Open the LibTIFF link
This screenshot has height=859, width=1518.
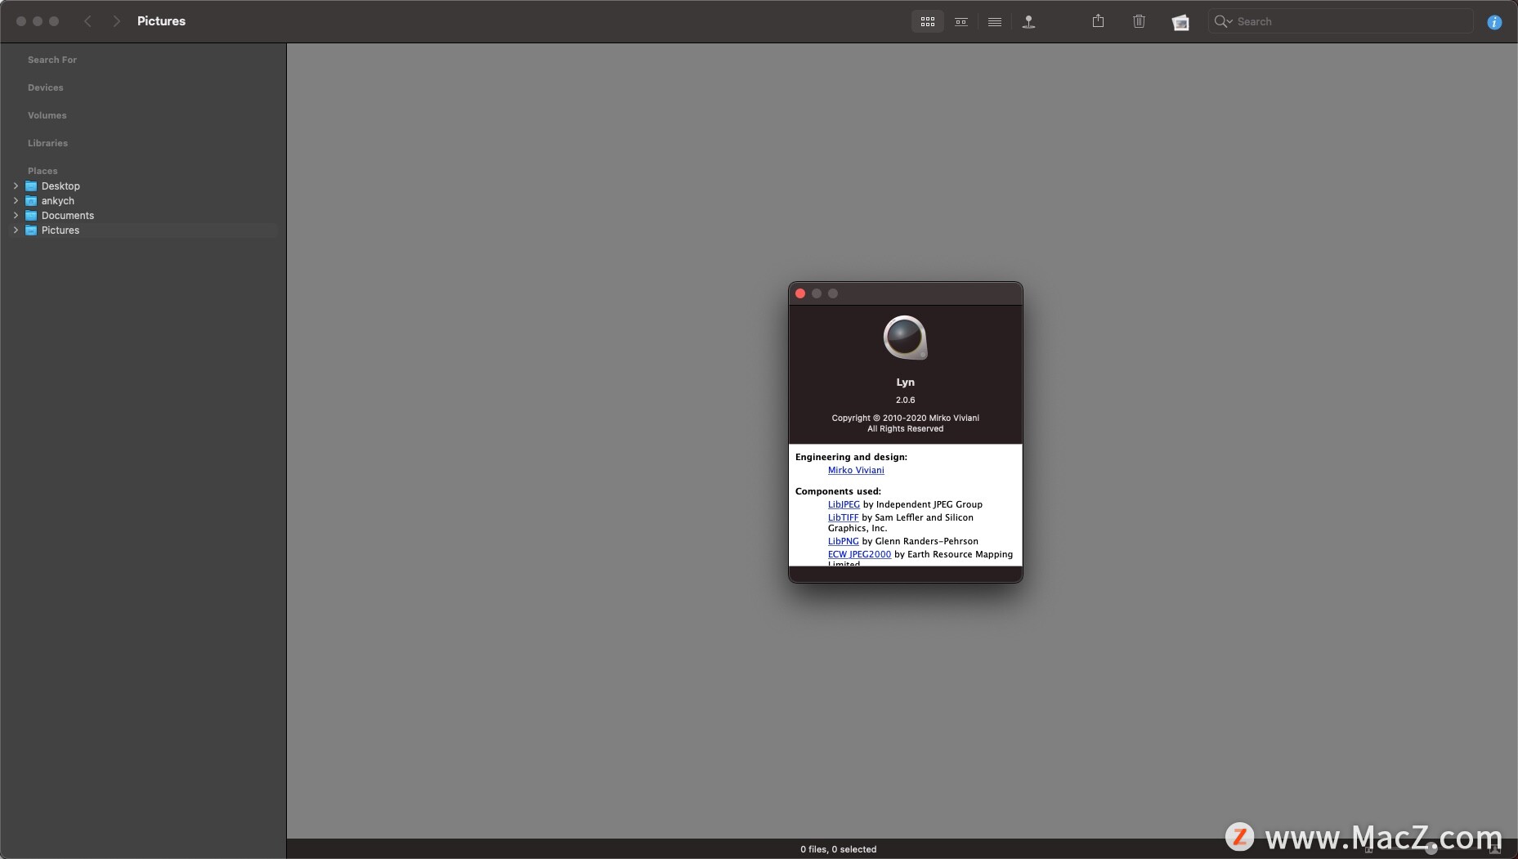coord(843,517)
